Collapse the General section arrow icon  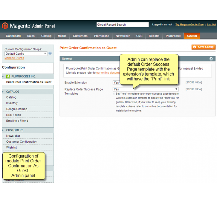[211, 59]
